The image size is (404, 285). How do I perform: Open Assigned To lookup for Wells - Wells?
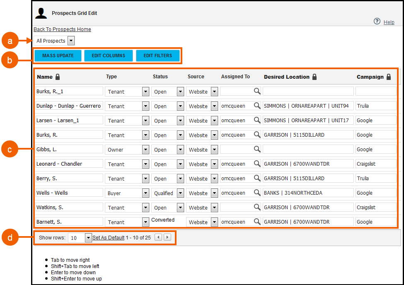(x=257, y=192)
